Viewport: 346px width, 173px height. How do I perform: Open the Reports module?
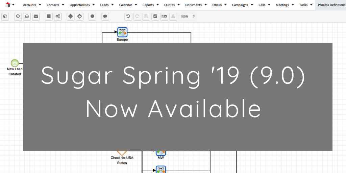(148, 5)
